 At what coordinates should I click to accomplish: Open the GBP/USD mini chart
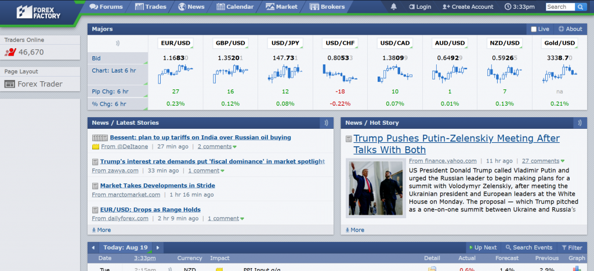coord(230,74)
